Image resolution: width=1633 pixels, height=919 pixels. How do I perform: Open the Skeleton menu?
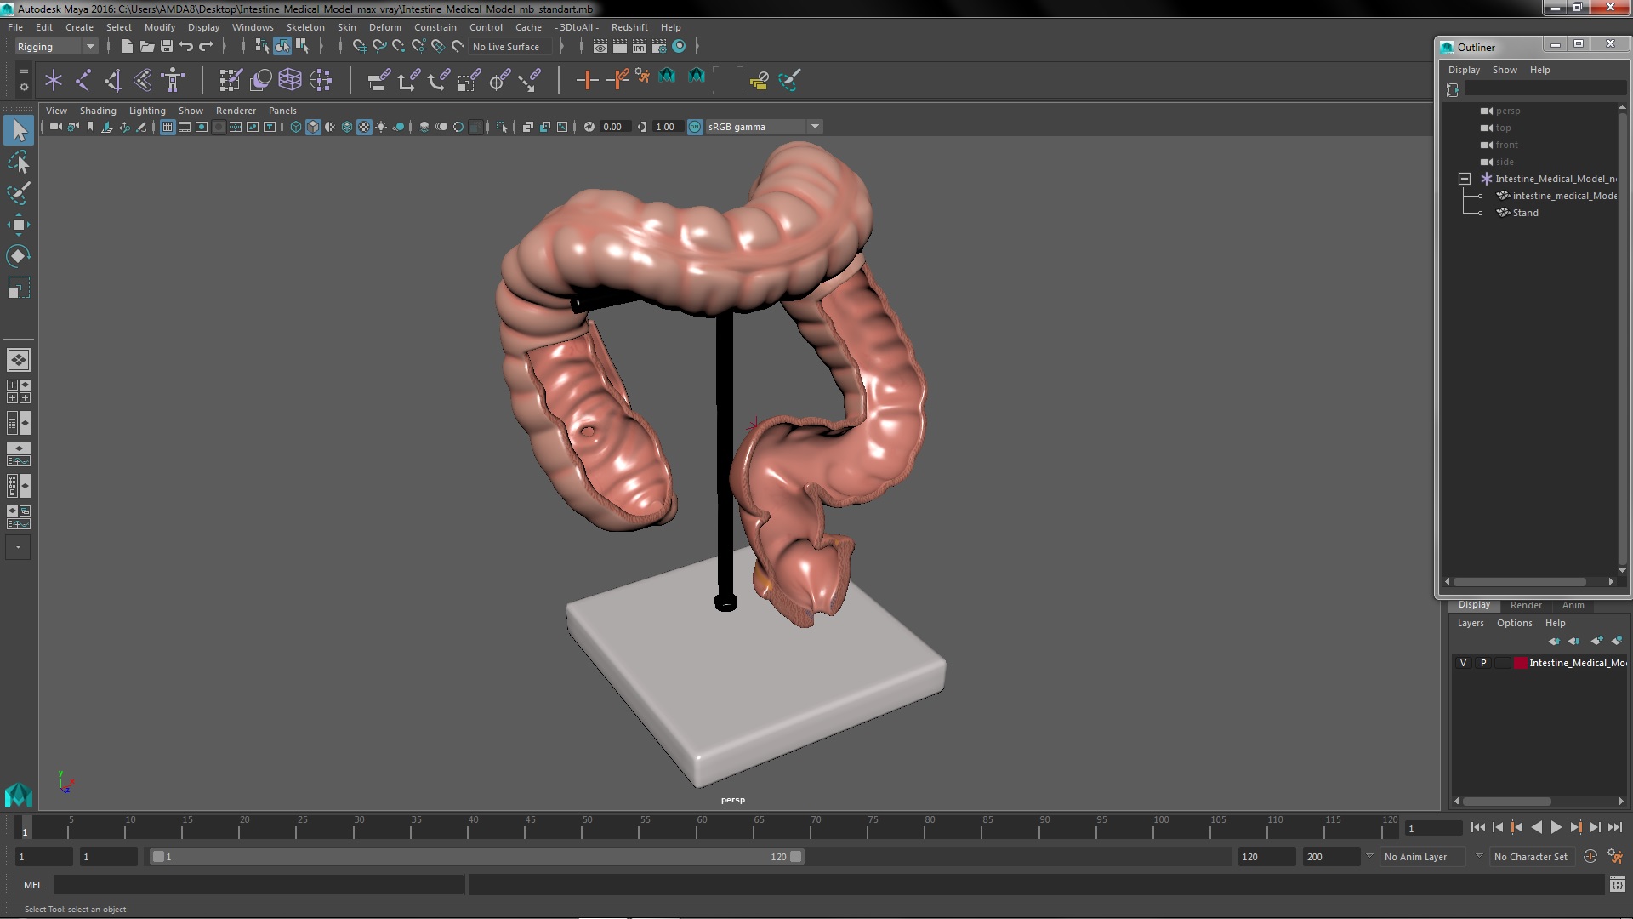pos(304,27)
